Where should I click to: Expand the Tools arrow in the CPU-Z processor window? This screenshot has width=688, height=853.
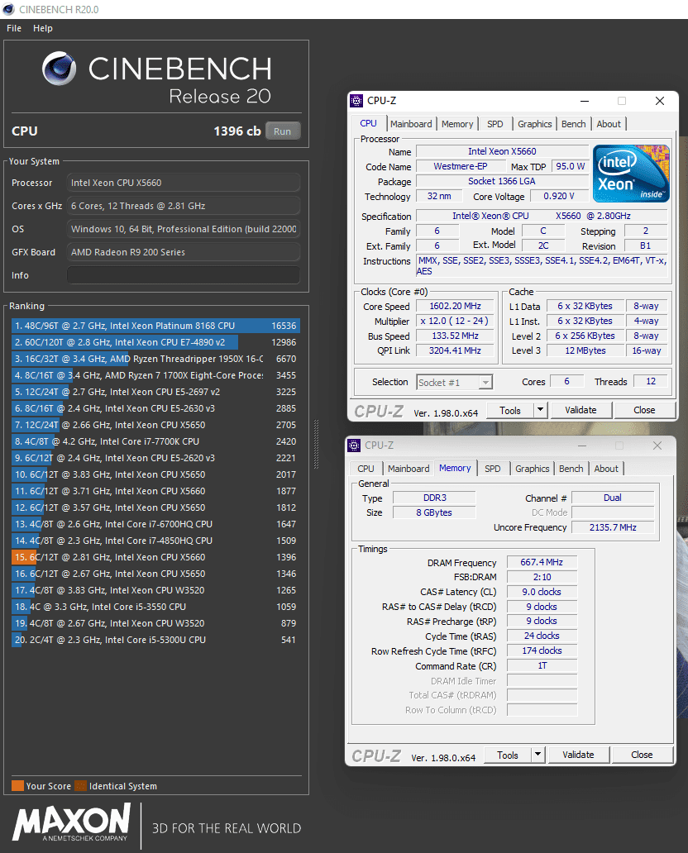(540, 410)
